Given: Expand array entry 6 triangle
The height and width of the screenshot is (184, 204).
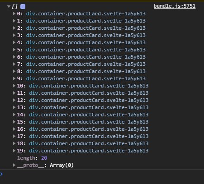Looking at the screenshot, I should pos(14,57).
